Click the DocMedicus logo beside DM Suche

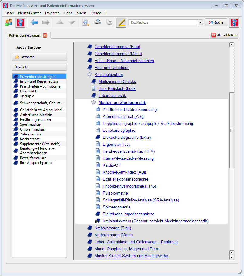[x=234, y=22]
